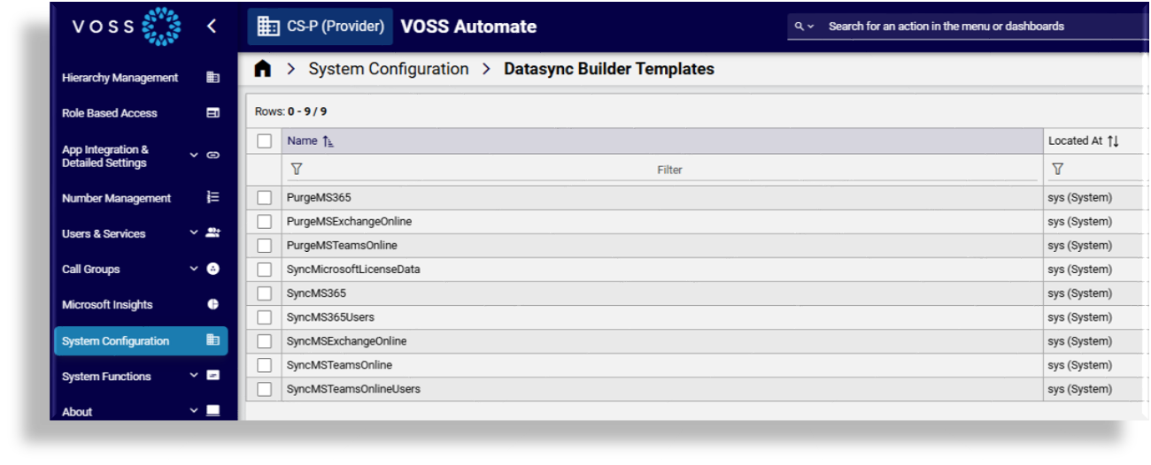Screen dimensions: 1151x465
Task: Expand the Users & Services chevron
Action: click(x=194, y=232)
